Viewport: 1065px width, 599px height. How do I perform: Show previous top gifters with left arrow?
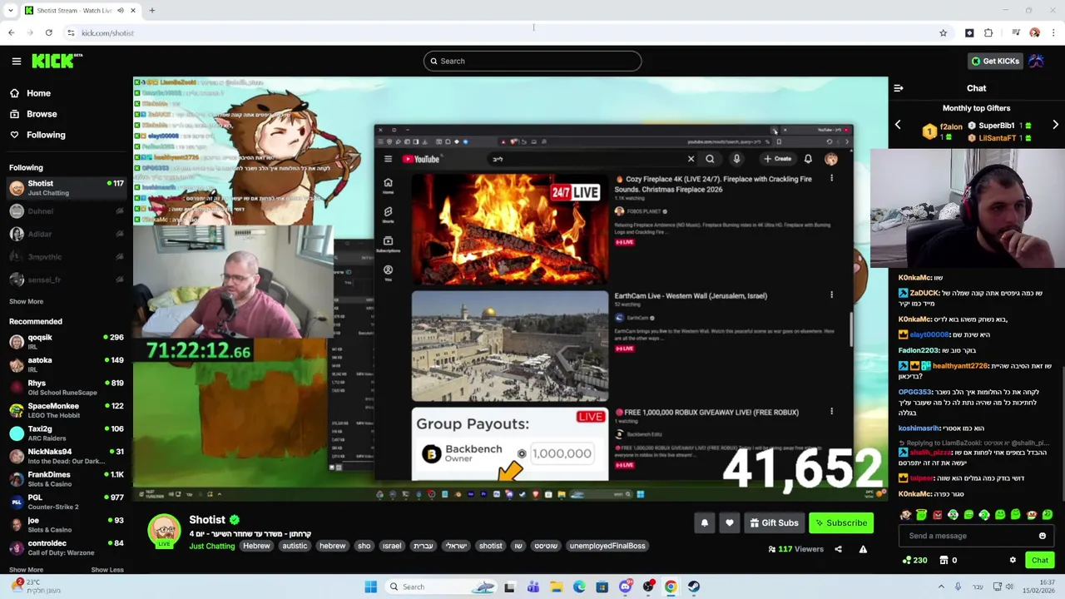[x=898, y=125]
